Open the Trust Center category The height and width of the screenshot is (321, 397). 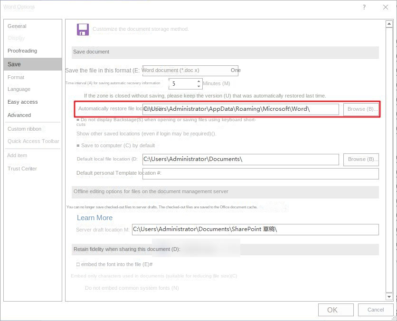(22, 169)
